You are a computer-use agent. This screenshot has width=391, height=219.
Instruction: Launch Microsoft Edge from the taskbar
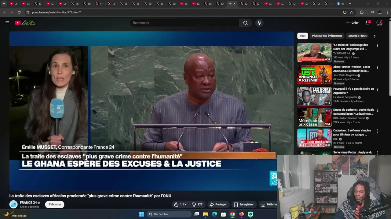[214, 214]
